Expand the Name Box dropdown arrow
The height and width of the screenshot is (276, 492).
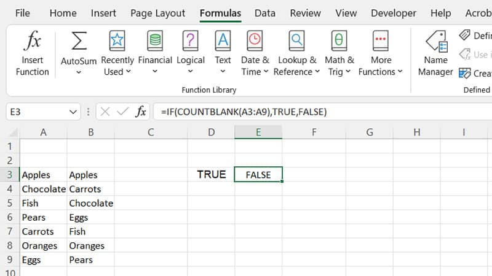pos(73,112)
